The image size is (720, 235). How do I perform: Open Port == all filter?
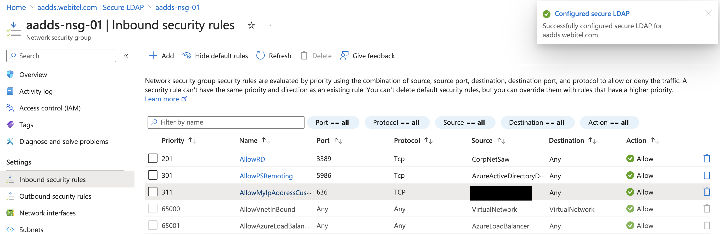click(333, 122)
